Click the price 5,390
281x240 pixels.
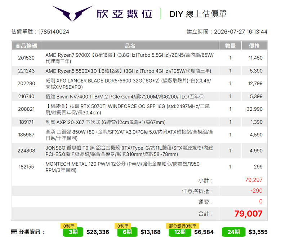[256, 71]
